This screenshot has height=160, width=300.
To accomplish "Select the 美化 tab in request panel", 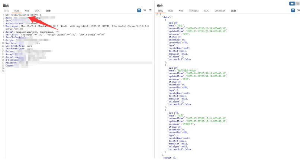I will (6, 11).
